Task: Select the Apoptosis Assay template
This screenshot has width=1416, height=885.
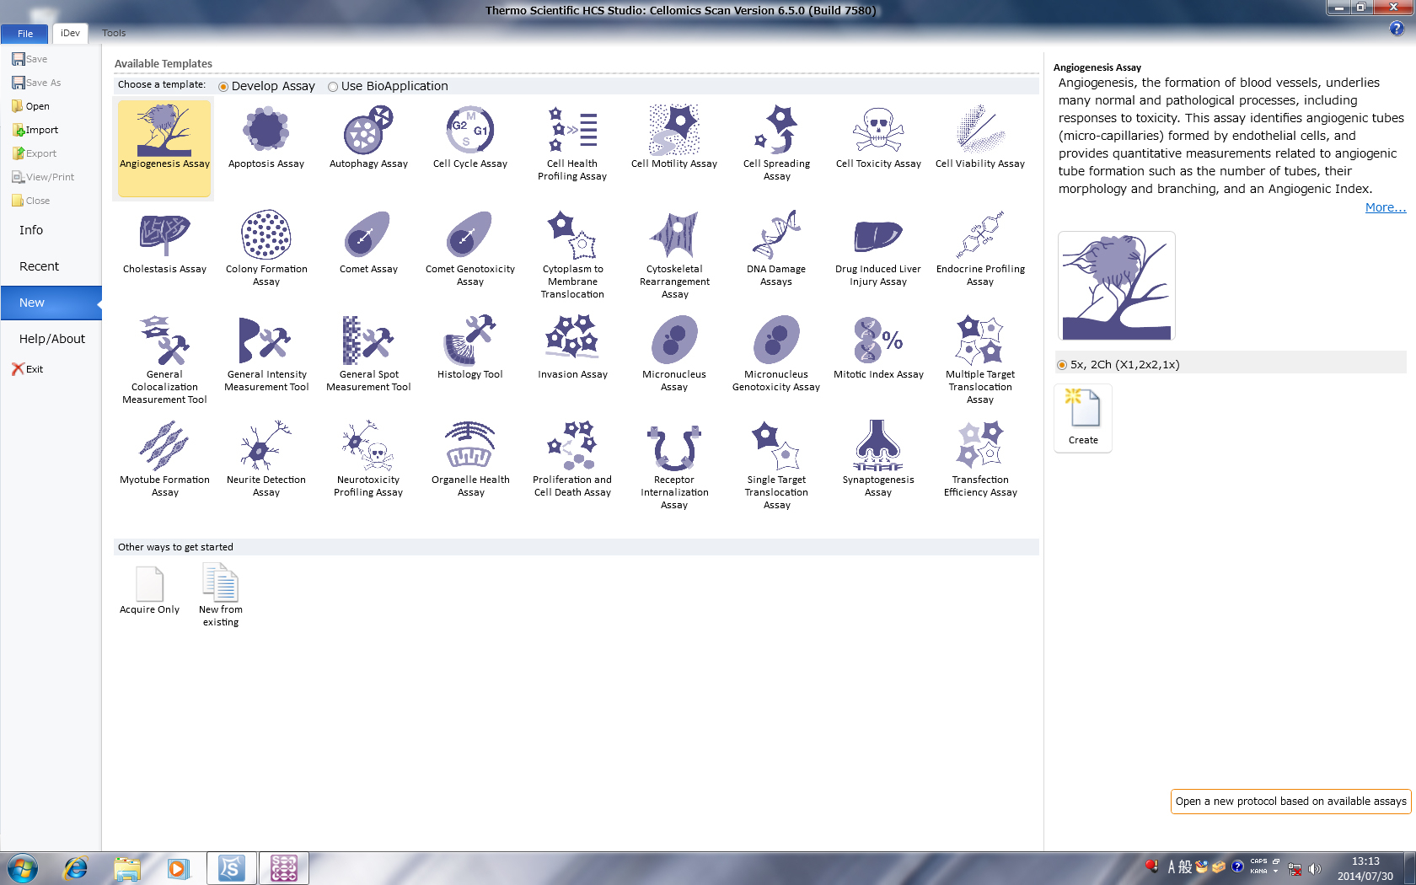Action: point(266,138)
